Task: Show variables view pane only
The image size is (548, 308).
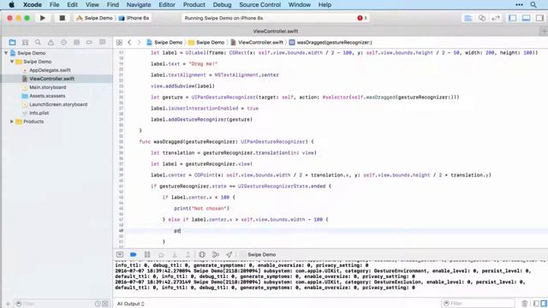Action: [x=536, y=304]
